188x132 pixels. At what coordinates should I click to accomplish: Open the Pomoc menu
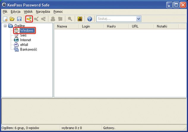pos(58,12)
